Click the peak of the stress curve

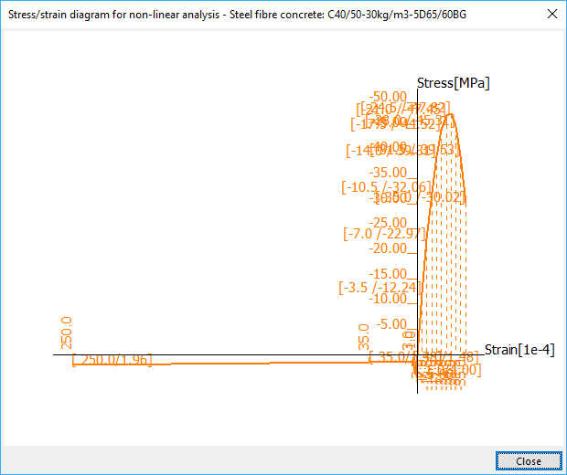448,113
